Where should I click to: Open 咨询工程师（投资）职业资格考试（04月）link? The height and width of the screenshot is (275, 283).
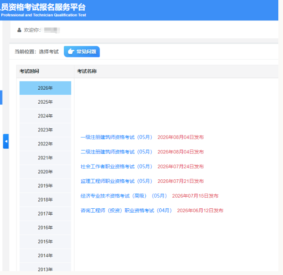pyautogui.click(x=126, y=210)
